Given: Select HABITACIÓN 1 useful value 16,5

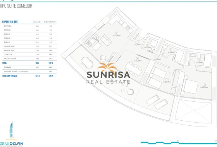Looking at the screenshot, I should click(x=37, y=46).
